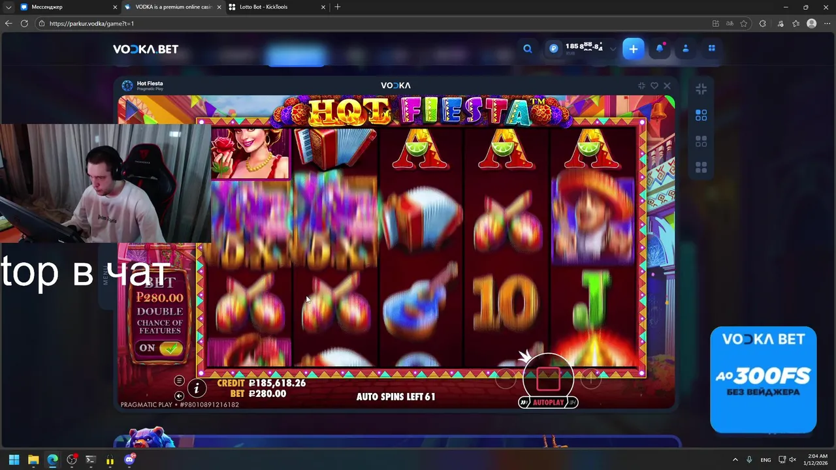Shrink game window via frame minimize icon

(641, 86)
